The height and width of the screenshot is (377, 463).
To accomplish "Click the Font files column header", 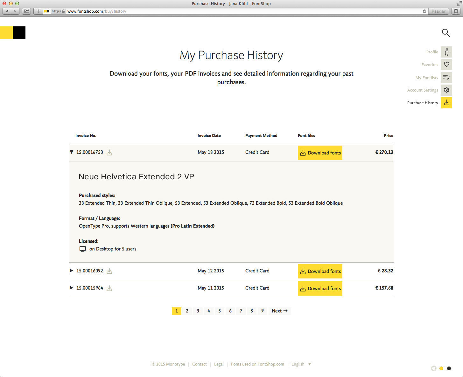I will coord(306,136).
